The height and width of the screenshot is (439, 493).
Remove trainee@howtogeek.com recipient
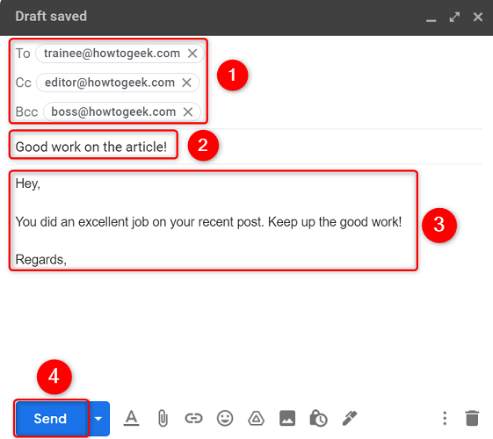pyautogui.click(x=192, y=54)
